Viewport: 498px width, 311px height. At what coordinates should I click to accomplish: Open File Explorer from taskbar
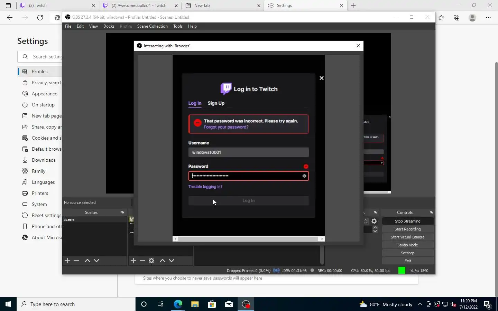point(195,304)
